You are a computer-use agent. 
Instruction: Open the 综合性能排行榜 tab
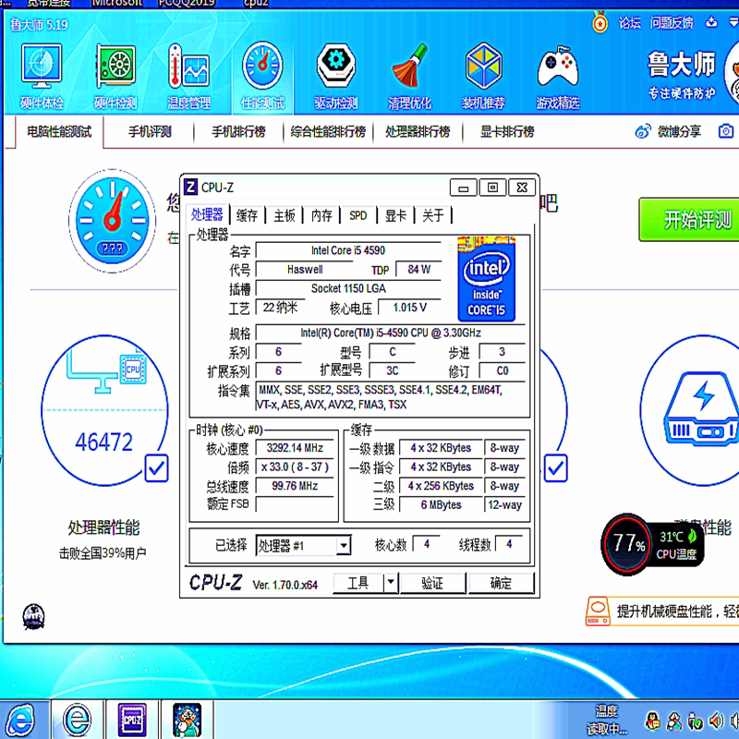[x=328, y=131]
